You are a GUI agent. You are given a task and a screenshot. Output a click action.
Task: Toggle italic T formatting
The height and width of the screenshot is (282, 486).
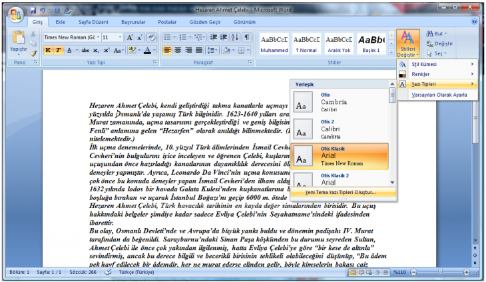coord(59,50)
